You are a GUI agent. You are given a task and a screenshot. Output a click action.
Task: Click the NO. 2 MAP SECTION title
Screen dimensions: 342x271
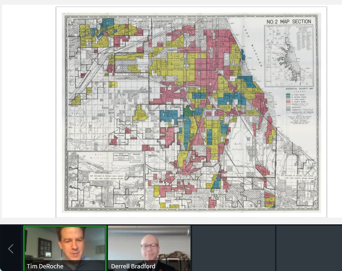pyautogui.click(x=289, y=22)
